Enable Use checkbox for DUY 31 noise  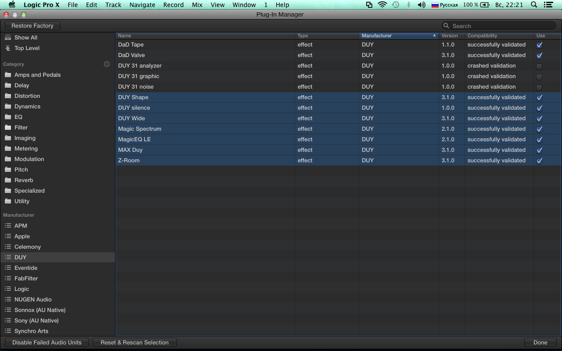pos(539,87)
